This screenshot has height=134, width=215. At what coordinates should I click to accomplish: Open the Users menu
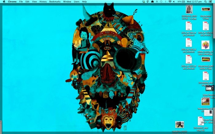point(76,2)
